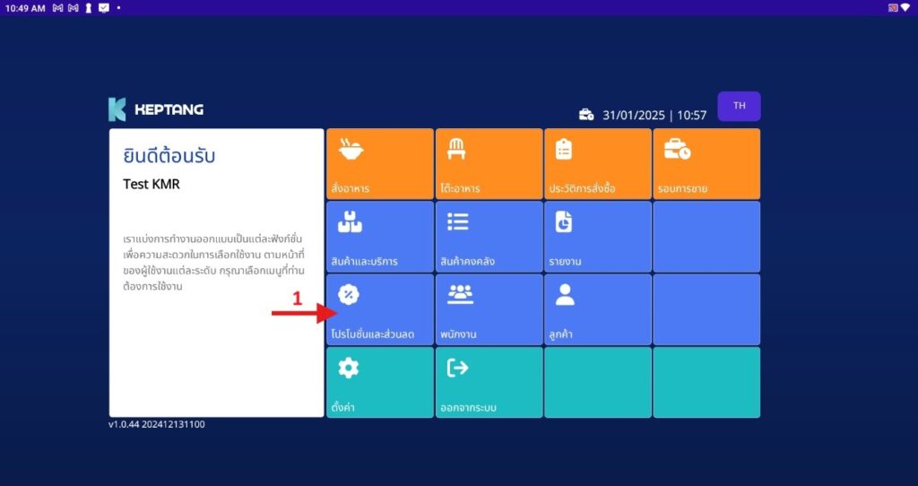The width and height of the screenshot is (918, 486).
Task: Click the date and time 31/01/2025 display
Action: click(654, 116)
